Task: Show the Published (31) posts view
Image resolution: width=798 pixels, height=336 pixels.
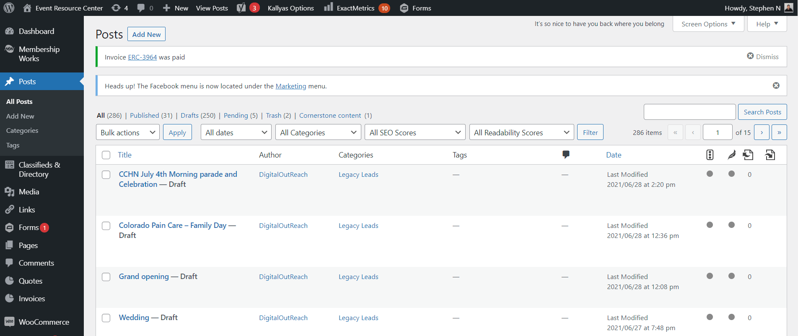Action: click(x=151, y=115)
